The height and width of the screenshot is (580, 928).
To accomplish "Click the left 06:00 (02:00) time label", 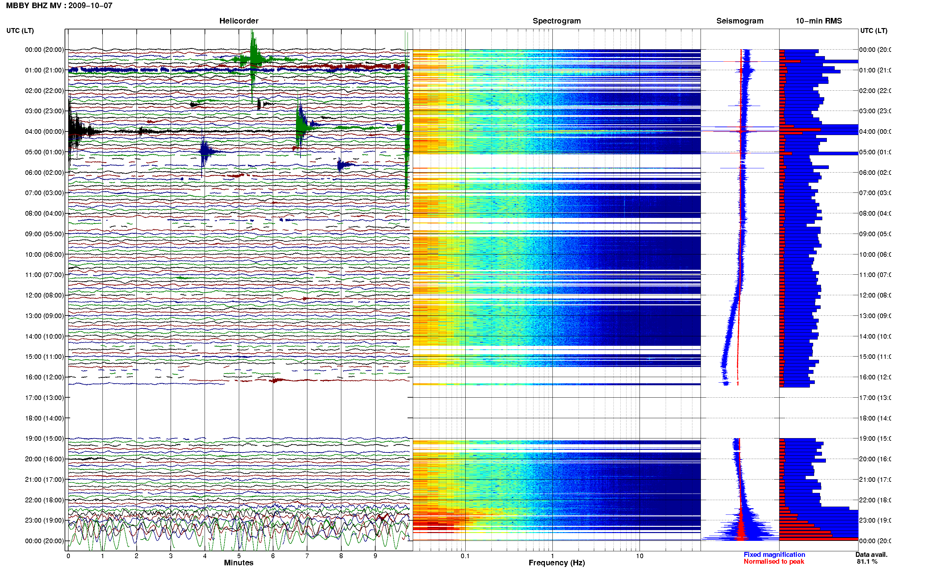I will coord(44,173).
